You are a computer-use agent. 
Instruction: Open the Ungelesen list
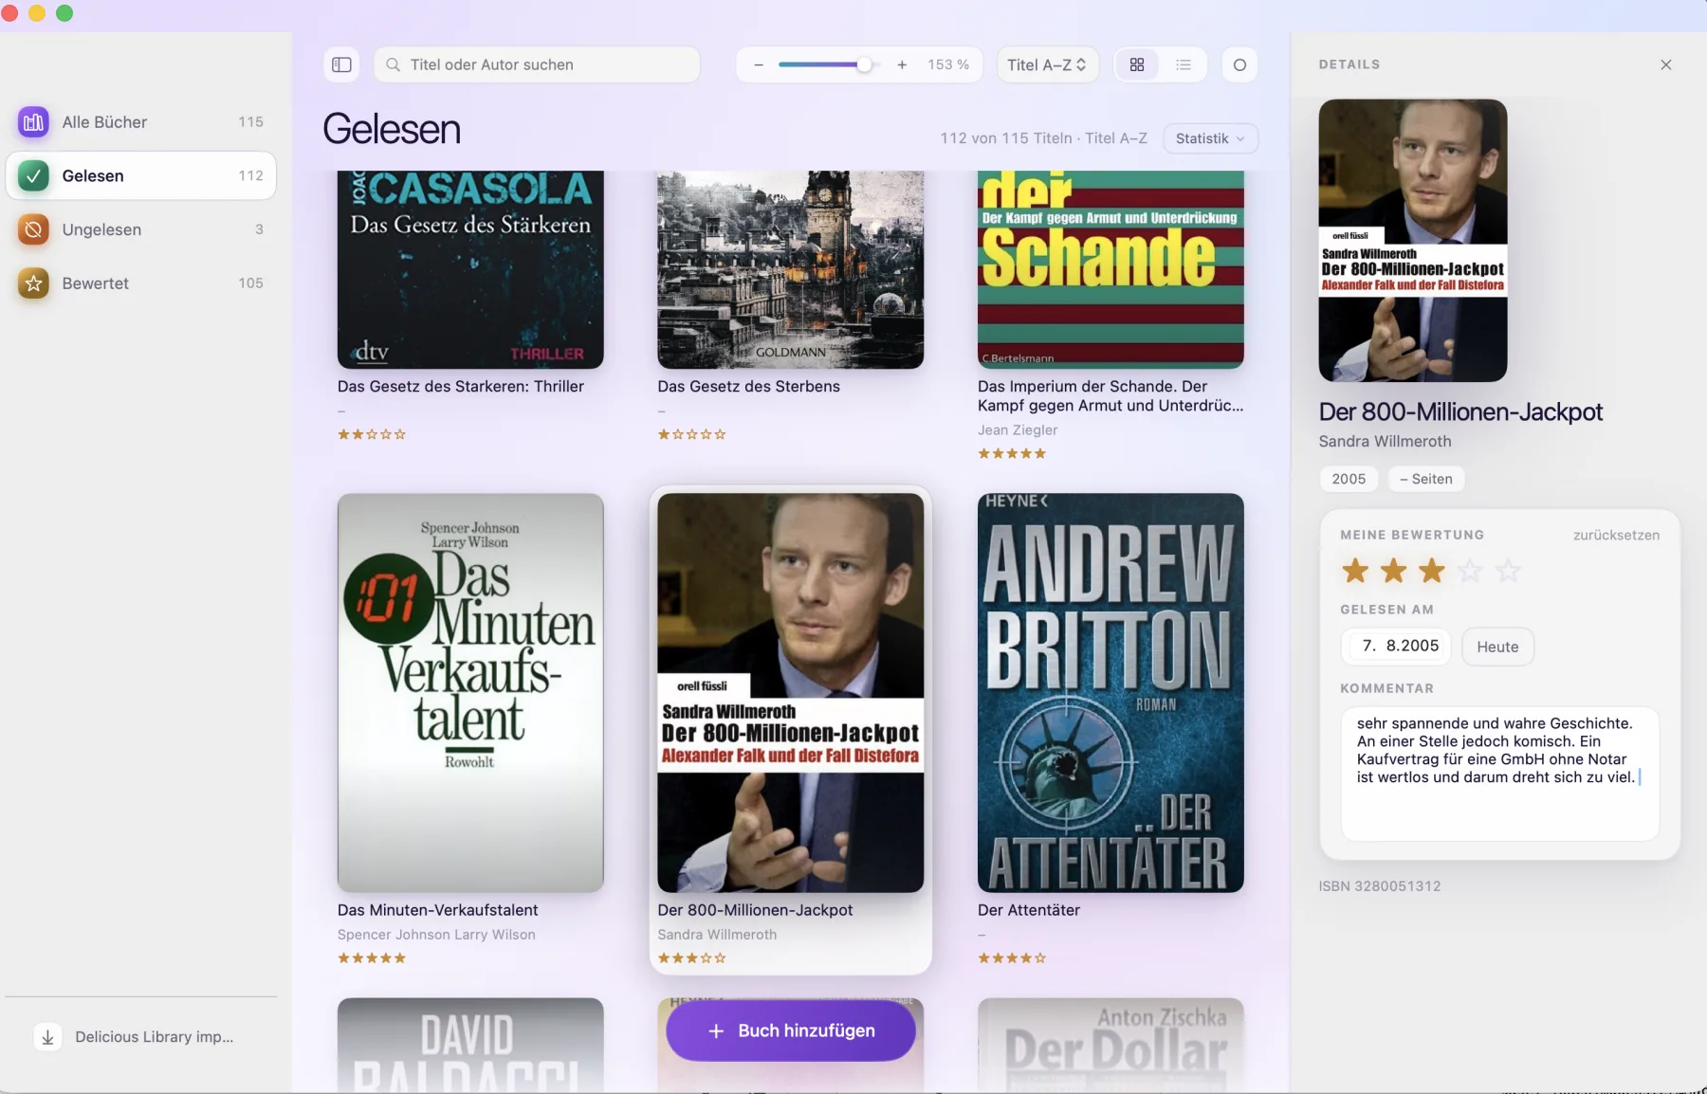point(140,229)
